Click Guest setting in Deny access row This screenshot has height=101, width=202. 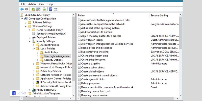pyautogui.click(x=154, y=87)
